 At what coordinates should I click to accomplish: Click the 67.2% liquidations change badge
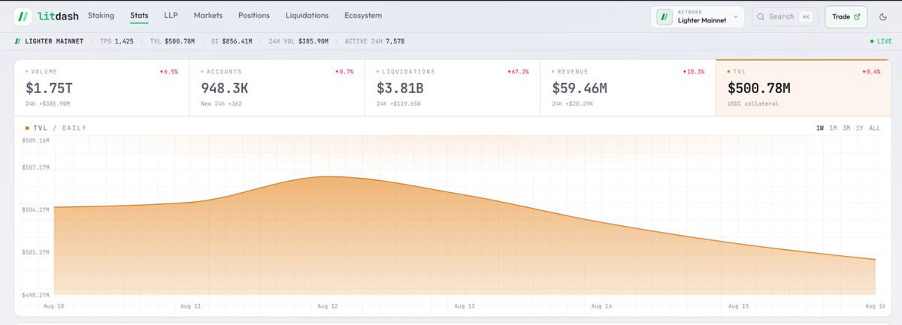(518, 71)
